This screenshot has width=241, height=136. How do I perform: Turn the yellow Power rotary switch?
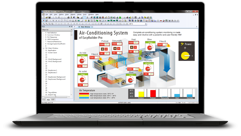[x=185, y=56]
